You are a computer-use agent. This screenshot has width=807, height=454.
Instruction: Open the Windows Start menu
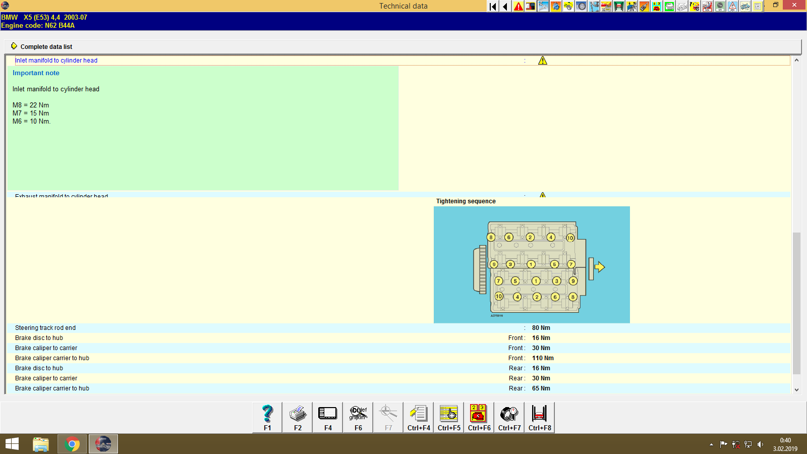point(11,444)
